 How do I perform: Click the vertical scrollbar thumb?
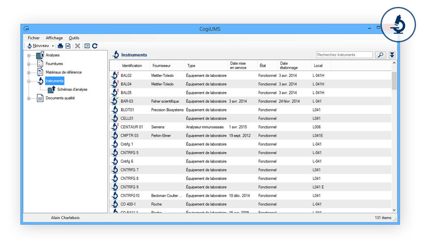tap(394, 80)
